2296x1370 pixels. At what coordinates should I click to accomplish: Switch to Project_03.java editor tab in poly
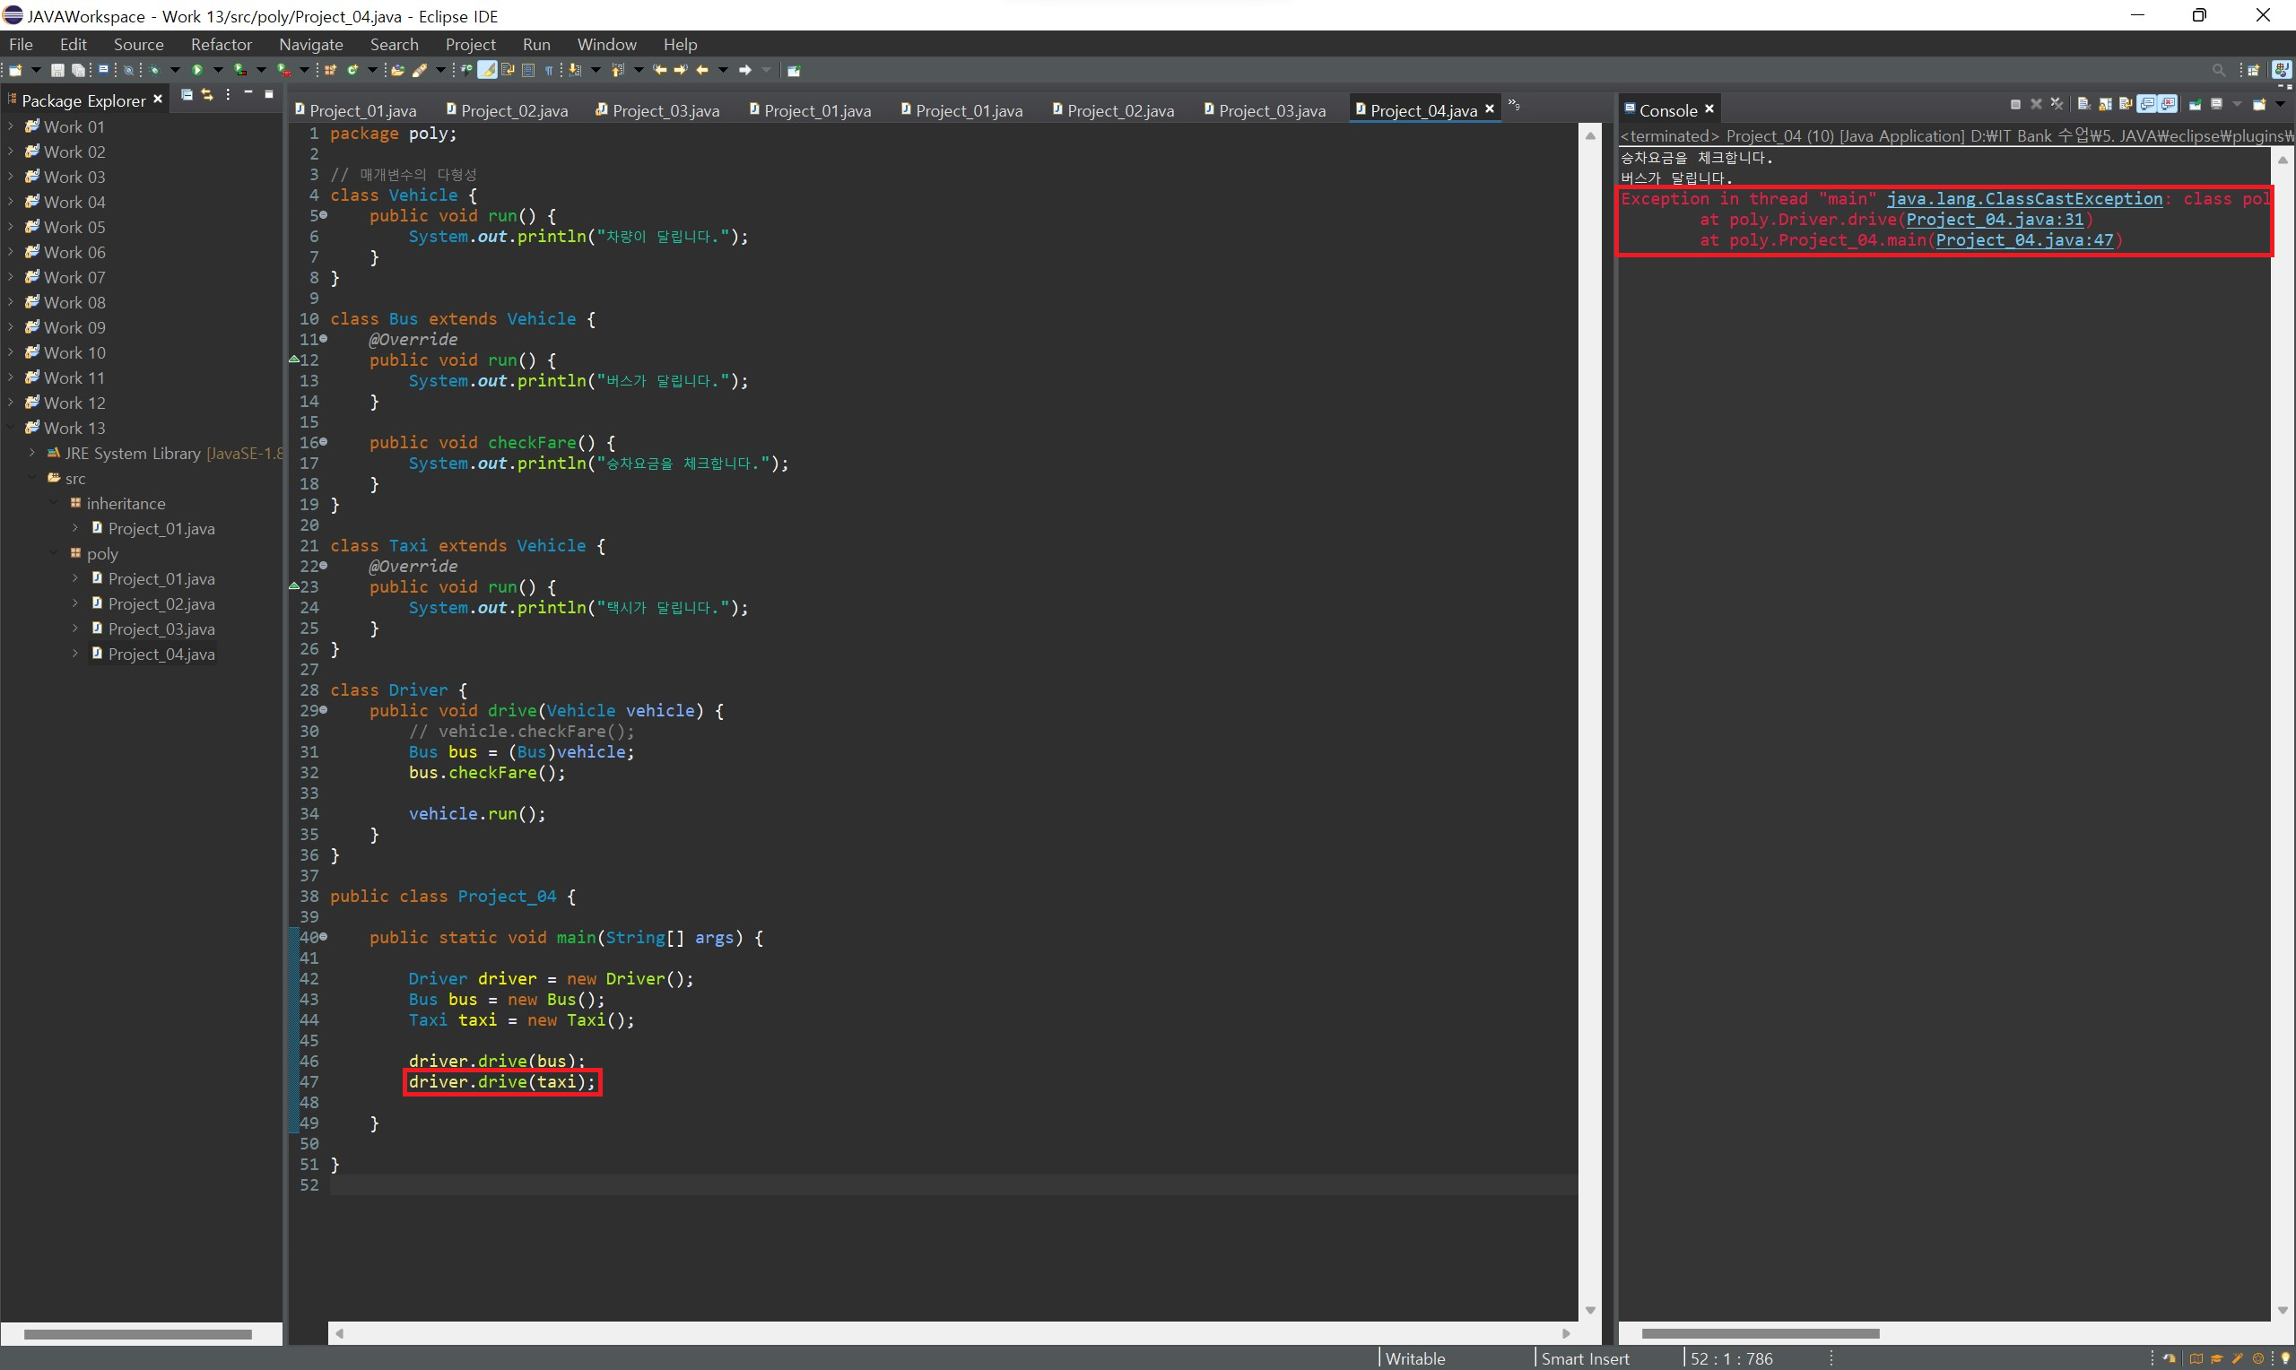click(1271, 111)
